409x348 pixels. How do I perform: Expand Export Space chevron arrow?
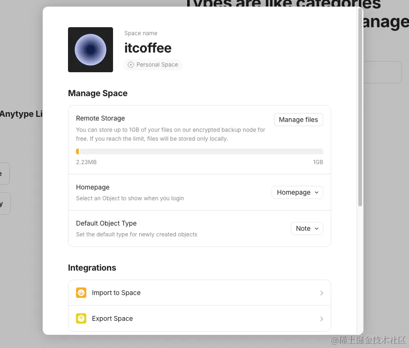tap(321, 319)
